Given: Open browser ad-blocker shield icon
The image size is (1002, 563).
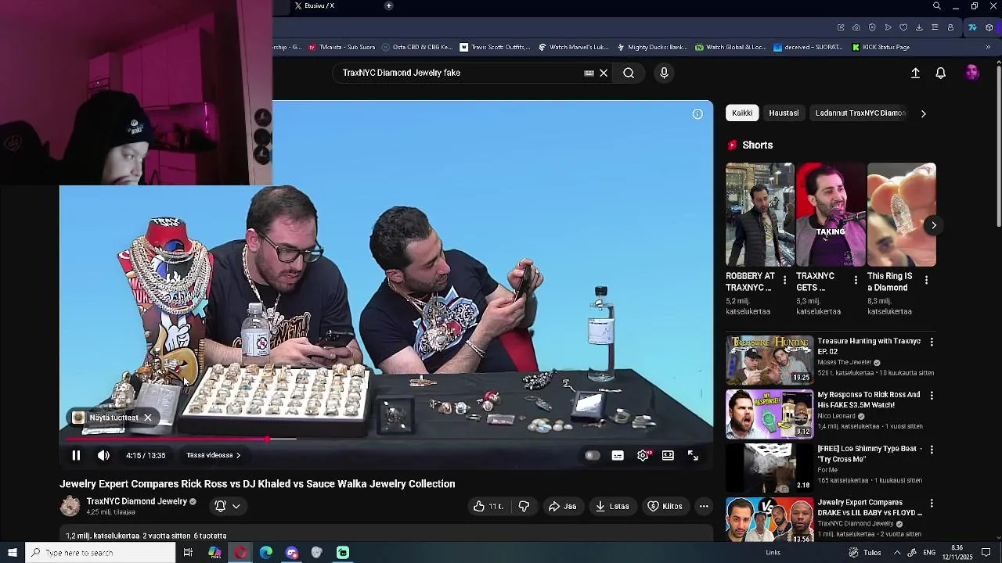Looking at the screenshot, I should tap(872, 27).
